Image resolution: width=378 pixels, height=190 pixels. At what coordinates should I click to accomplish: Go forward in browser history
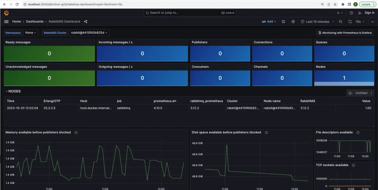coord(10,4)
